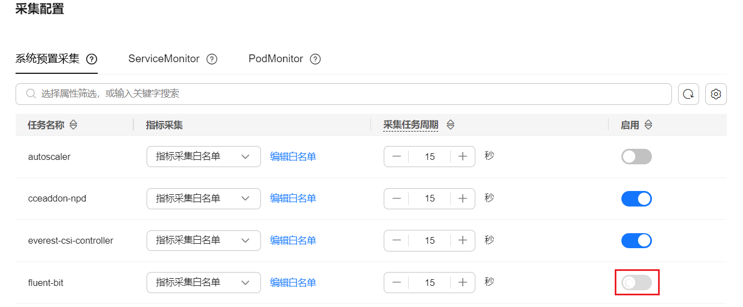Expand cceaddon-npd 指标采集白名单 dropdown
The height and width of the screenshot is (307, 743).
click(x=204, y=199)
